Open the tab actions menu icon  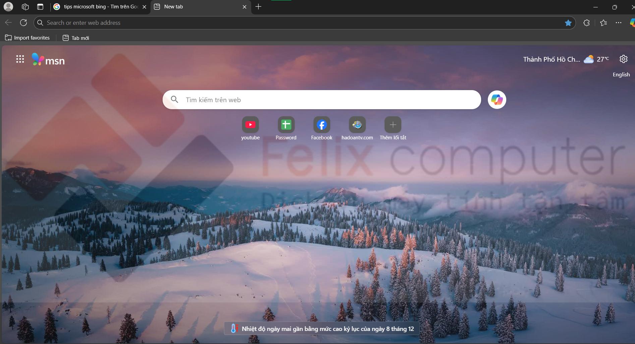coord(40,7)
